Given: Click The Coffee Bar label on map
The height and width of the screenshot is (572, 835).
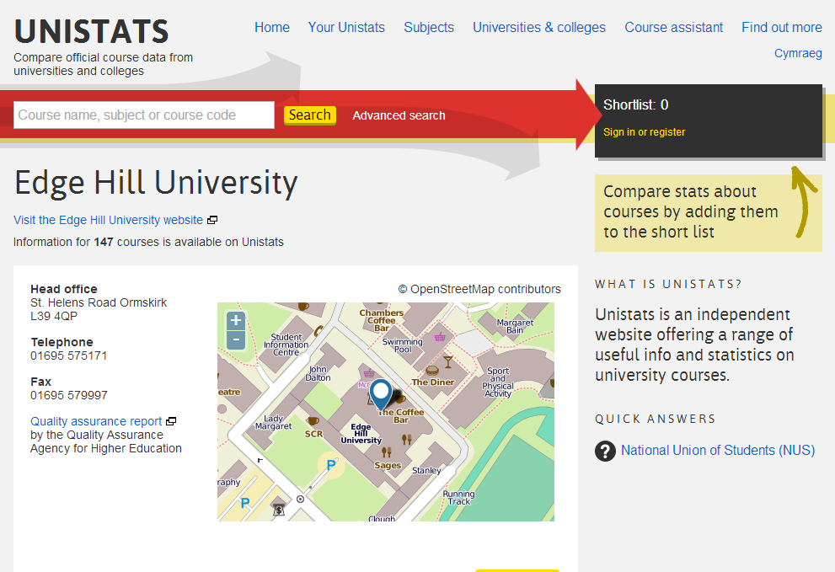Looking at the screenshot, I should pyautogui.click(x=401, y=416).
